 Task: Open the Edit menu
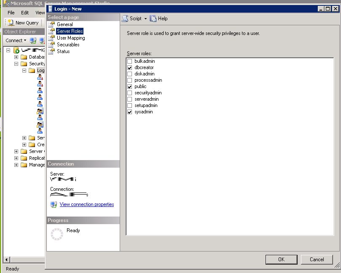tap(25, 13)
